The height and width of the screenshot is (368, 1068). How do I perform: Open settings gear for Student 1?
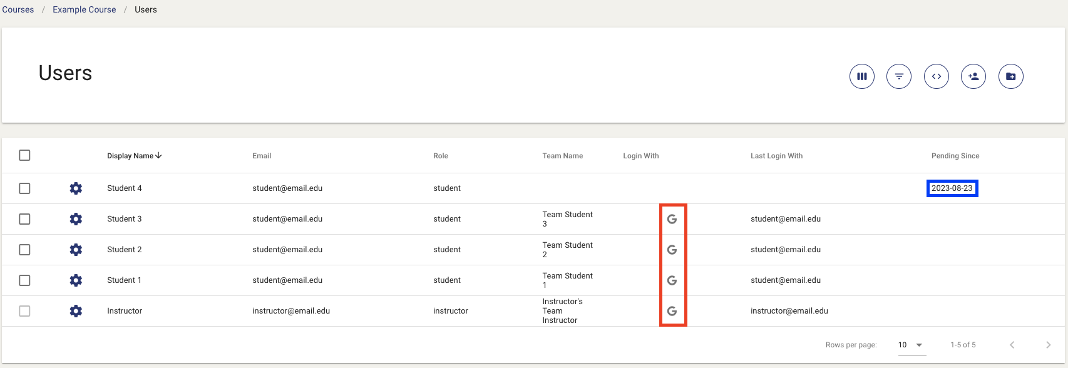click(76, 280)
